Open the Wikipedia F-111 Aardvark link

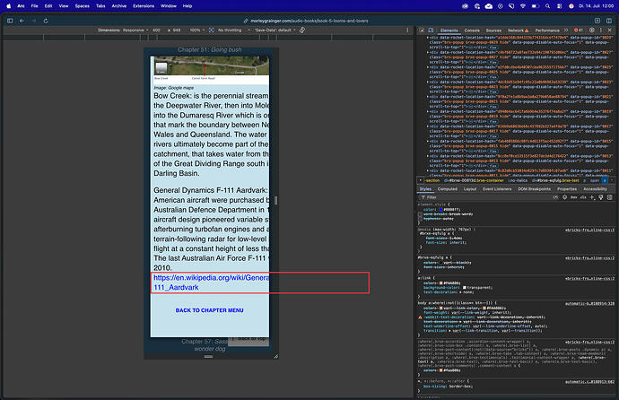(211, 283)
